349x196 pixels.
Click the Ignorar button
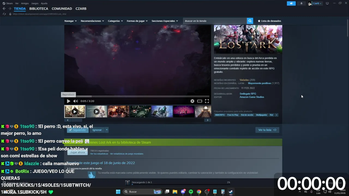pos(97,130)
